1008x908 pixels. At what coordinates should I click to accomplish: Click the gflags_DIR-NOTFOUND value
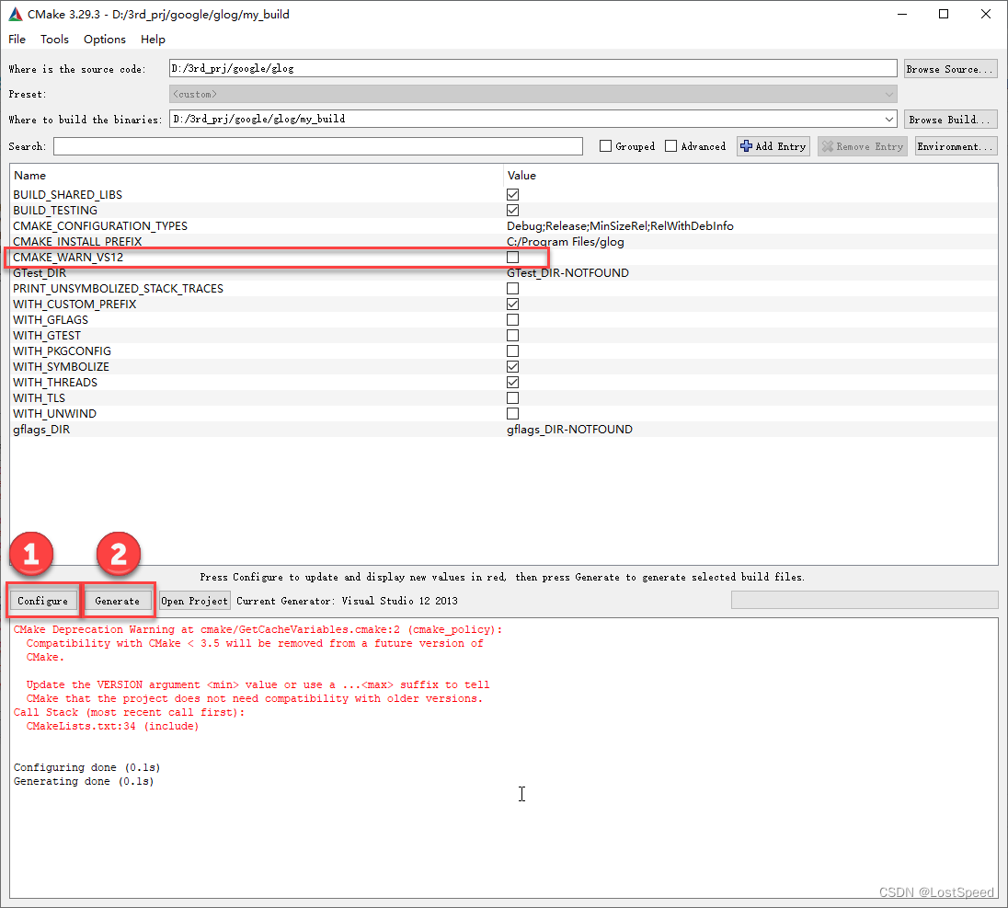coord(569,430)
